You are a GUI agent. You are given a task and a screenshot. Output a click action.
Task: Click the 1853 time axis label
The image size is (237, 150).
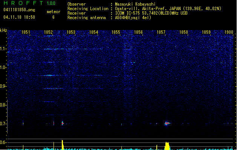(x=71, y=32)
